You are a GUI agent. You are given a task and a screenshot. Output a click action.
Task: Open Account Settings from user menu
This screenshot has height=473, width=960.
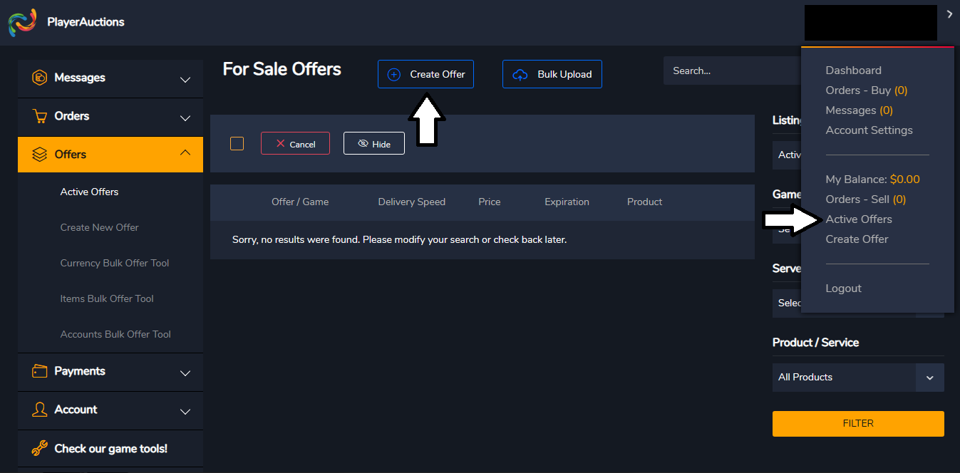click(x=869, y=130)
